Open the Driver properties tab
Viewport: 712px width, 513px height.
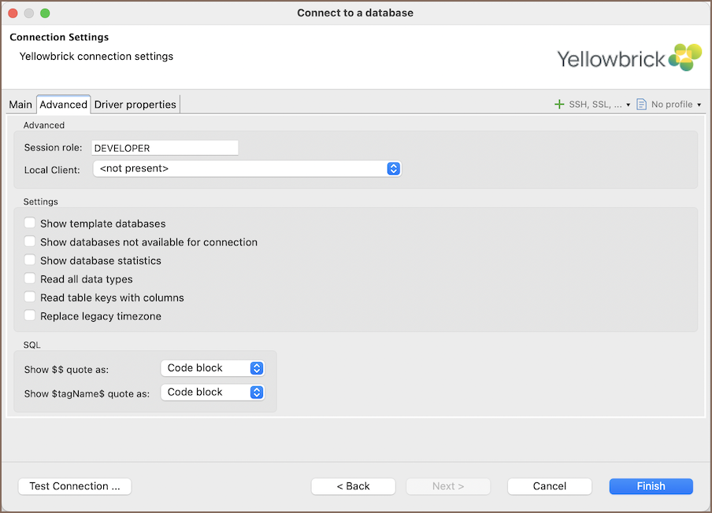coord(135,105)
